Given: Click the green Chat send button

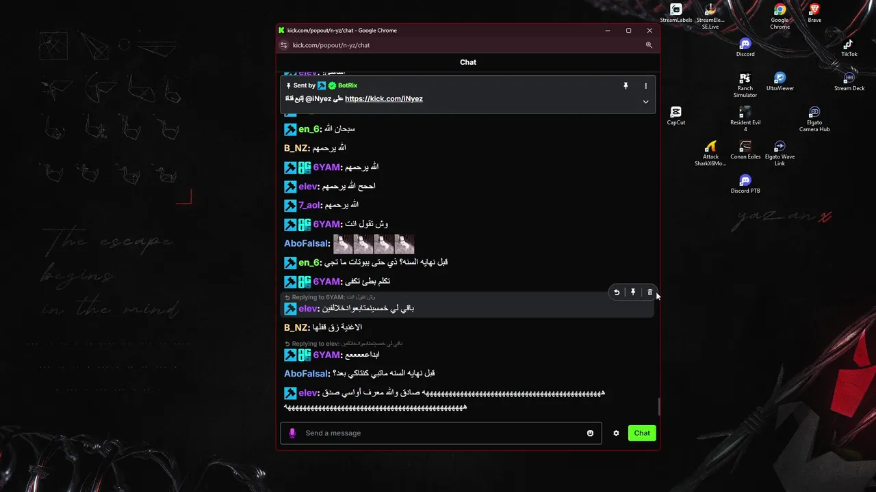Looking at the screenshot, I should 642,433.
